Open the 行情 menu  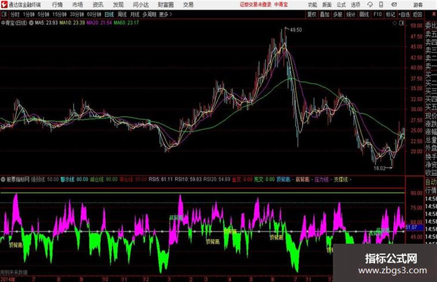pos(57,5)
